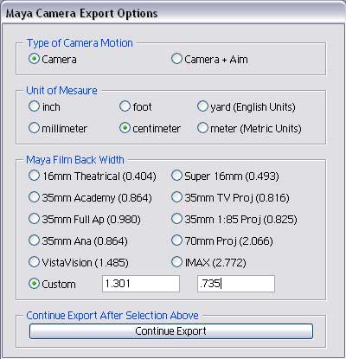Click the custom width field showing 1.301
346x359 pixels.
click(x=141, y=284)
